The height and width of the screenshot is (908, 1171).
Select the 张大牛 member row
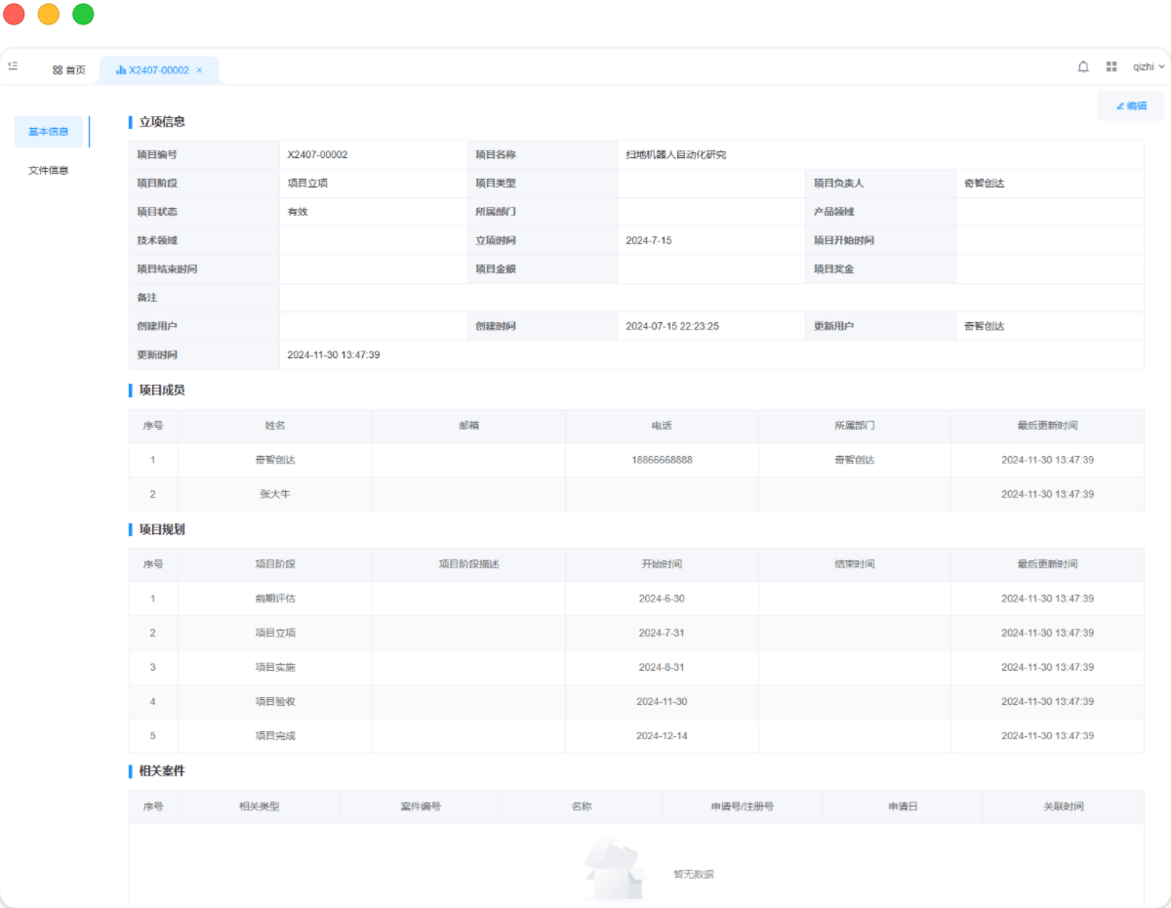point(275,494)
